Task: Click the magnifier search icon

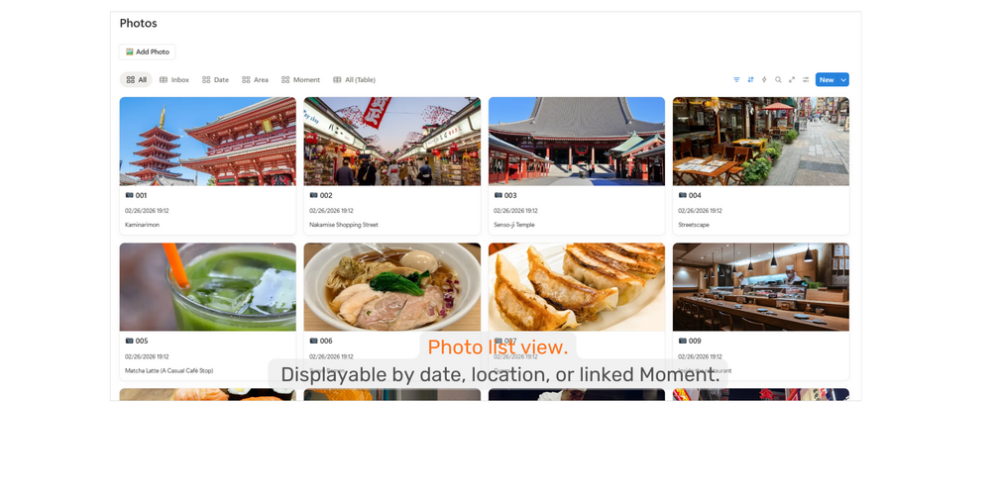Action: [x=778, y=80]
